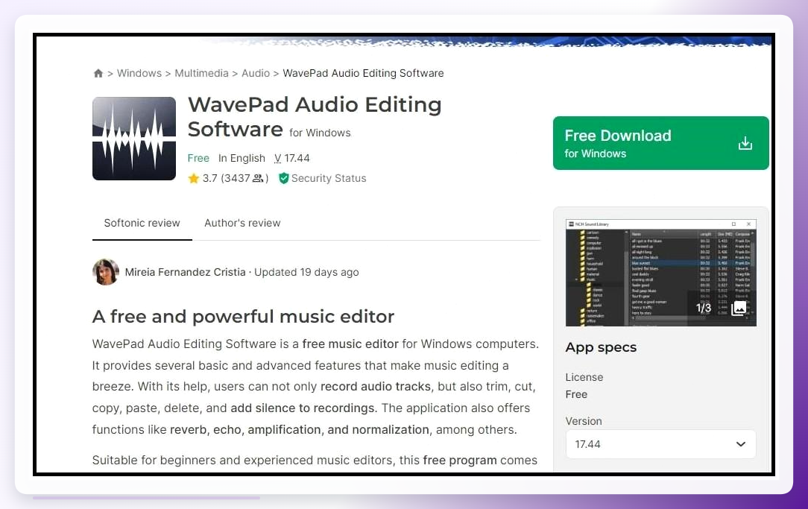Select the Softonic review tab
The image size is (808, 509).
coord(142,223)
